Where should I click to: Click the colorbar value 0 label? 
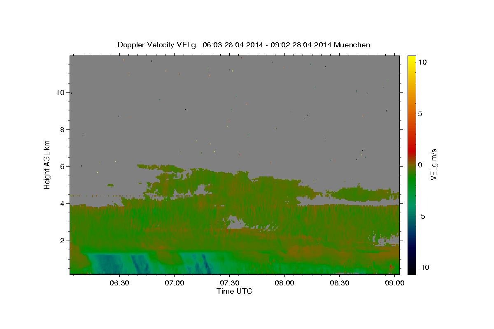[420, 165]
